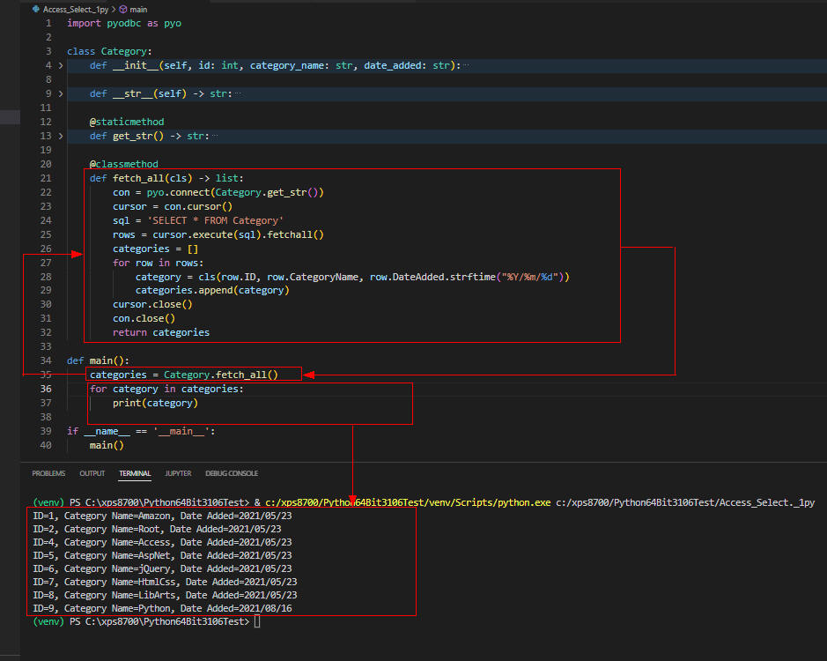Click the SQL string 'SELECT * FROM Category'
The height and width of the screenshot is (661, 827).
(x=215, y=220)
